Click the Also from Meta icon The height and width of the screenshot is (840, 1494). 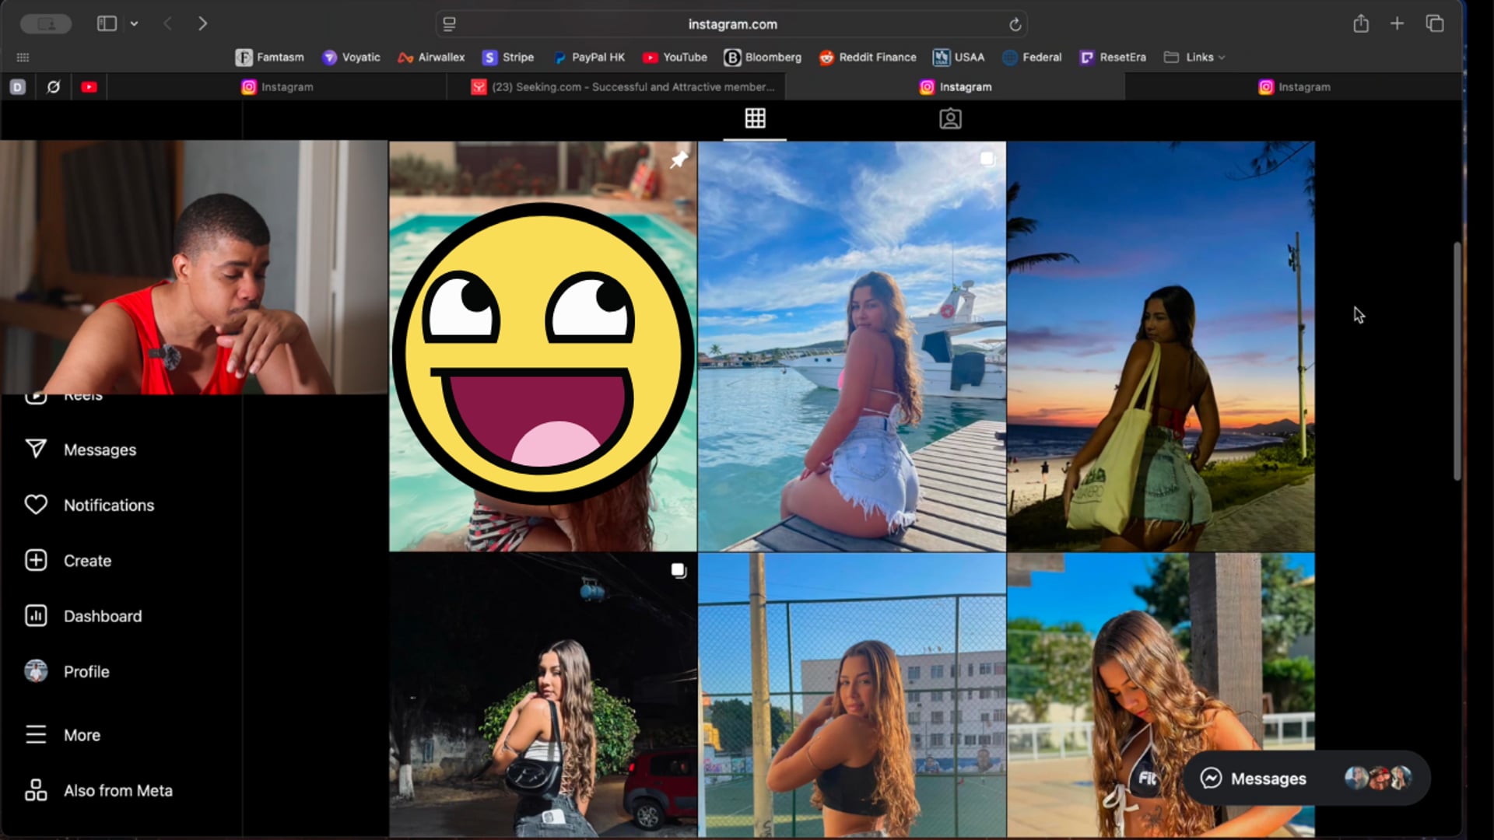coord(36,789)
